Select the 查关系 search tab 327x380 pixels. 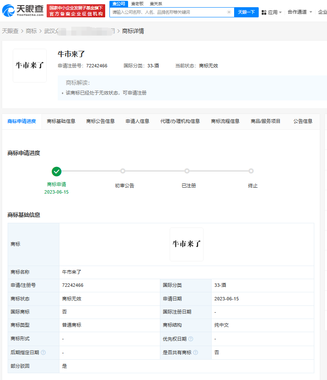(156, 4)
